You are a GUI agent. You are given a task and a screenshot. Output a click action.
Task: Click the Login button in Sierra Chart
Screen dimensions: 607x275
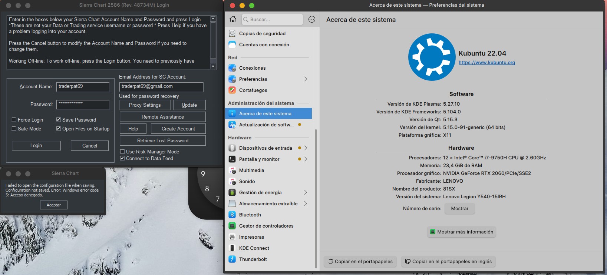click(x=36, y=146)
